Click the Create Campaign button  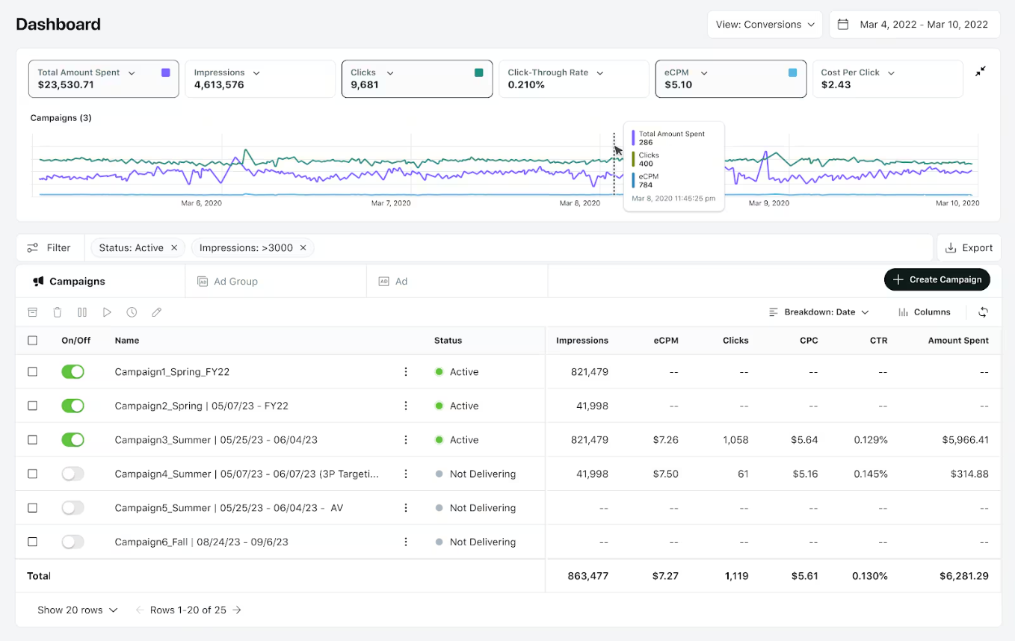coord(937,279)
